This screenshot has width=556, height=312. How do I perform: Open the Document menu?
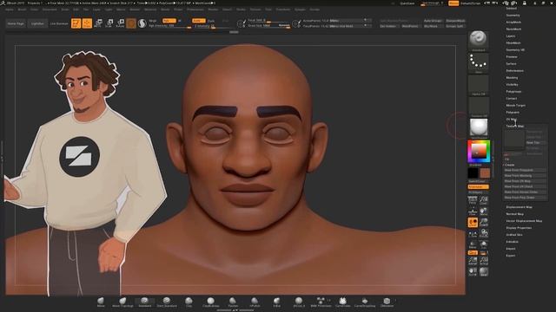(50, 10)
